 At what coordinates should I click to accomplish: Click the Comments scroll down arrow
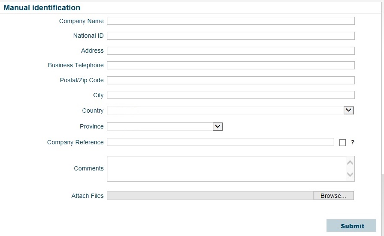(x=350, y=174)
